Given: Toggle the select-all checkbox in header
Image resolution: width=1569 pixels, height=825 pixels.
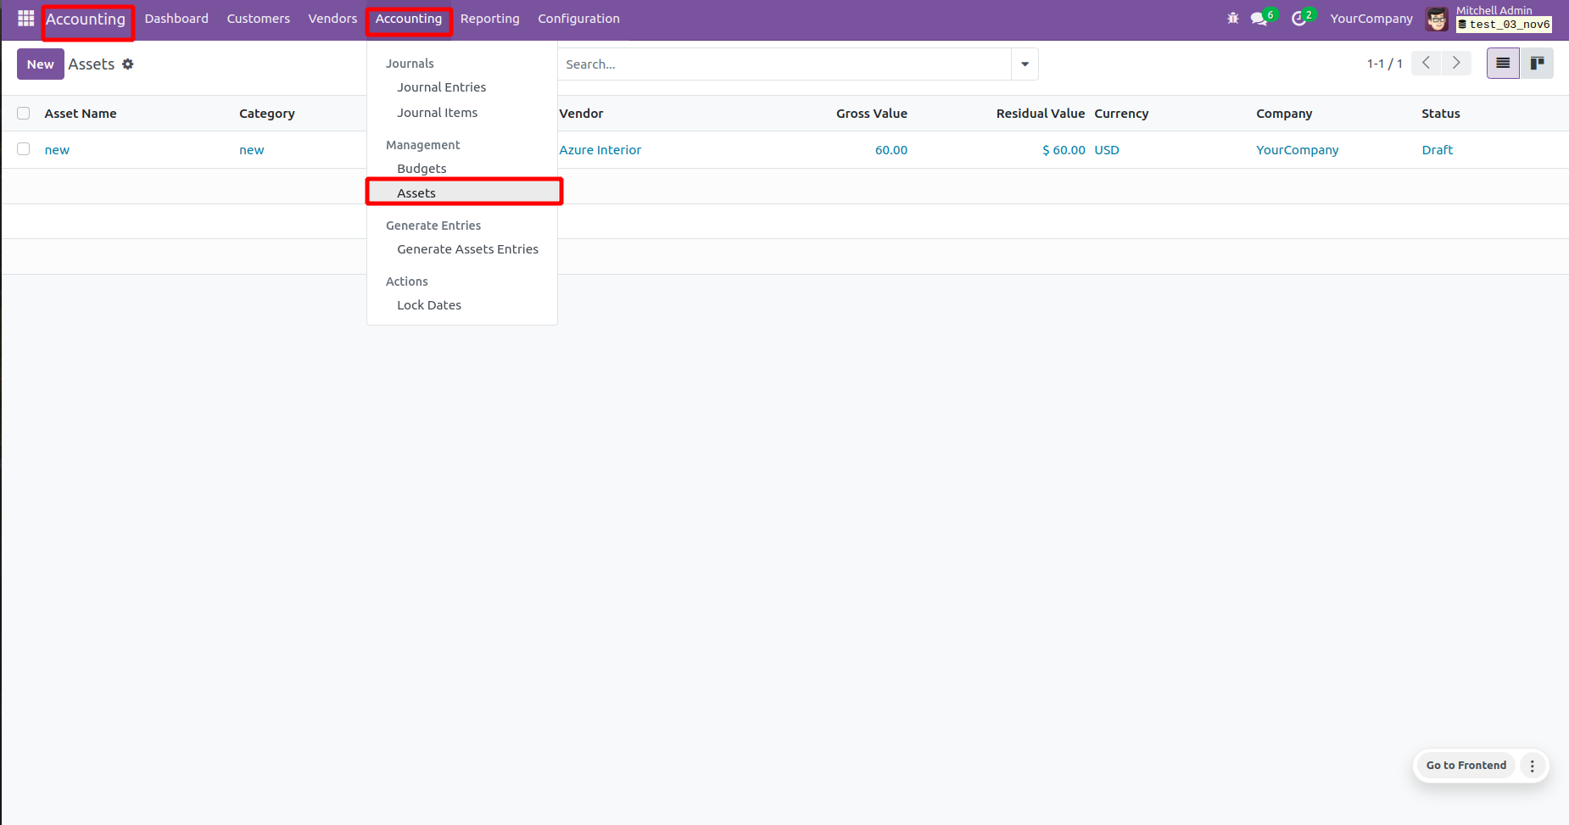Looking at the screenshot, I should pos(24,114).
